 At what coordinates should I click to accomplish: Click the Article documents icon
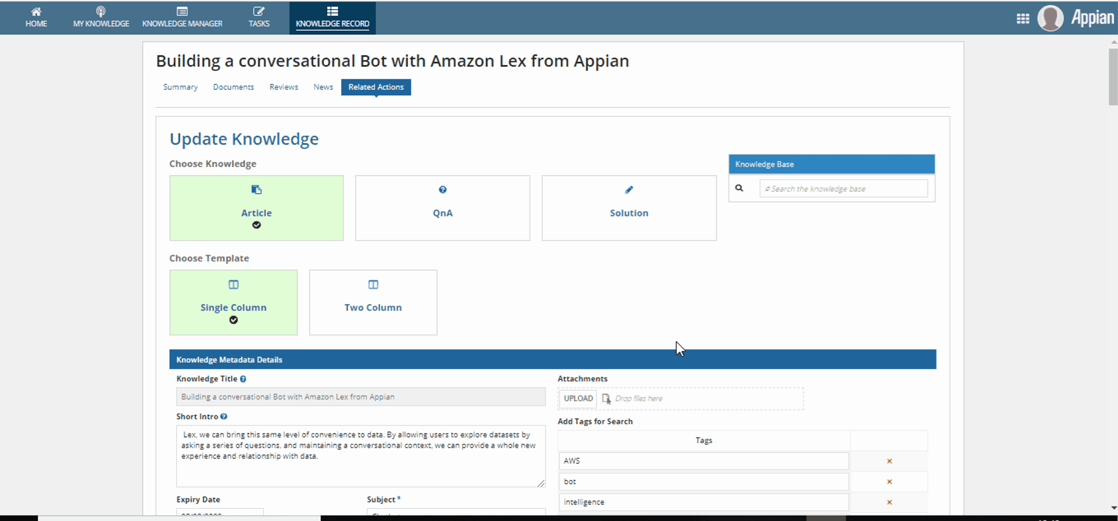coord(256,189)
